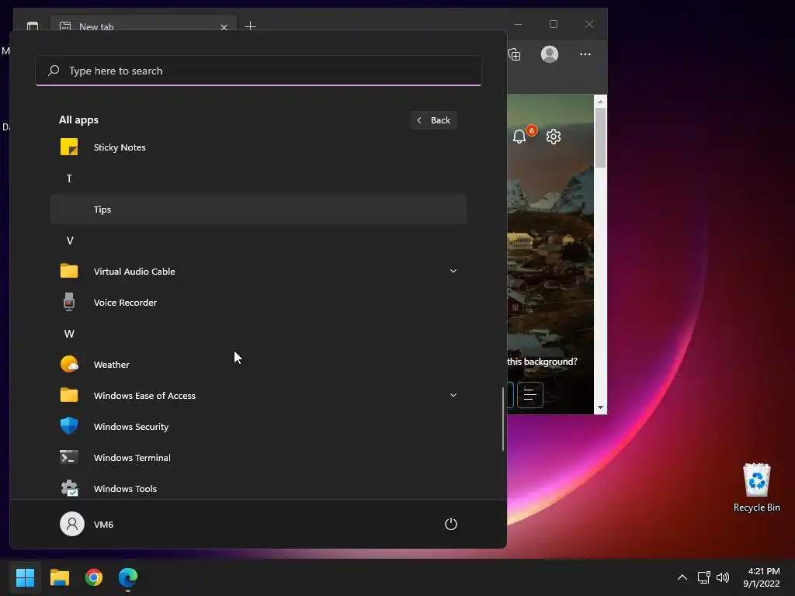Image resolution: width=795 pixels, height=596 pixels.
Task: Expand the Windows Ease of Access chevron
Action: click(x=453, y=395)
